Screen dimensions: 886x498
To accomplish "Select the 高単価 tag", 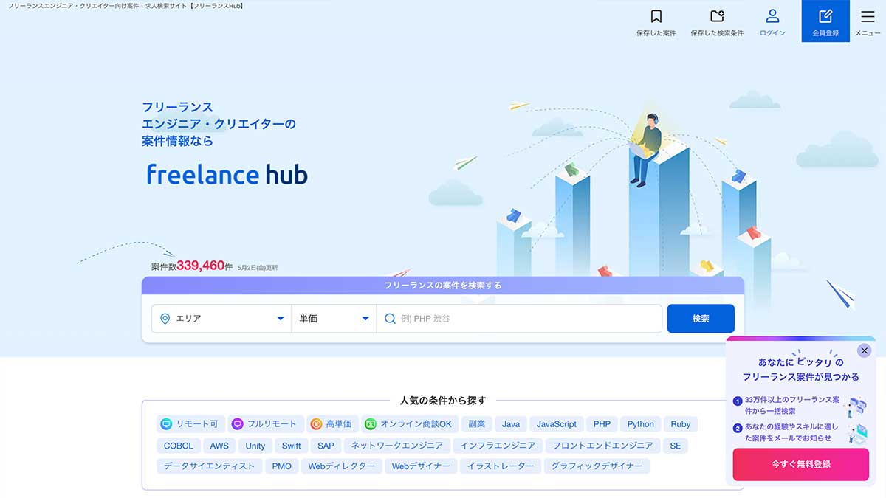I will (333, 424).
